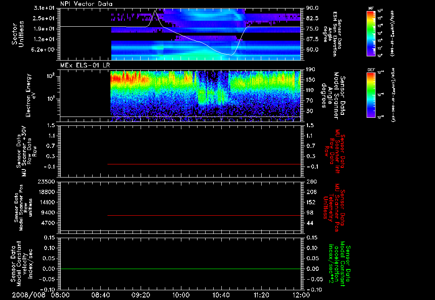Click the 08:40 time axis label

click(x=100, y=295)
